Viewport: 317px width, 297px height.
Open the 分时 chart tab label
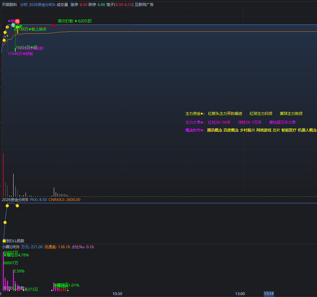tap(24, 5)
